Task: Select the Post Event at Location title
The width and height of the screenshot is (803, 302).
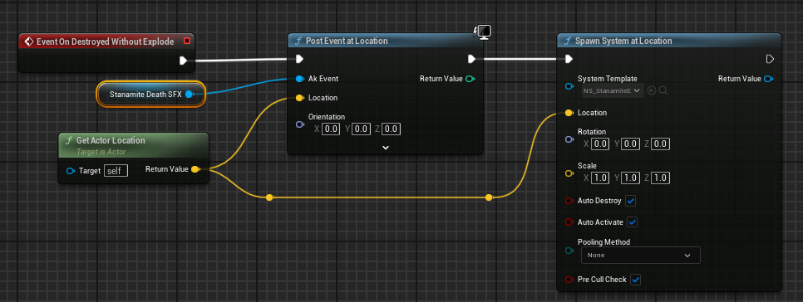Action: [x=347, y=41]
